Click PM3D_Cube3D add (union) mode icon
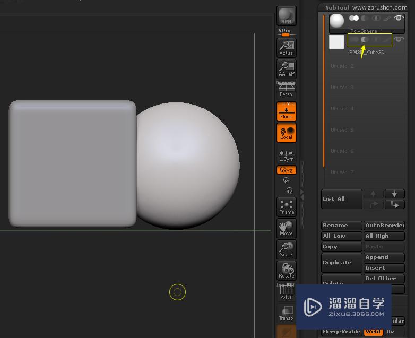This screenshot has height=338, width=415. coord(354,39)
